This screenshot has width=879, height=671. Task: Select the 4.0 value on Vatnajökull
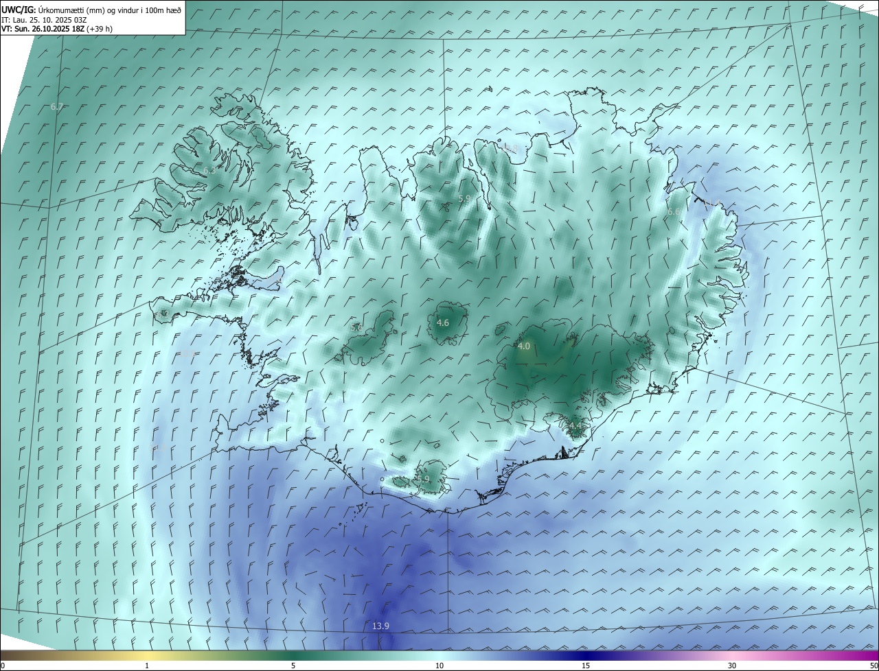(524, 346)
